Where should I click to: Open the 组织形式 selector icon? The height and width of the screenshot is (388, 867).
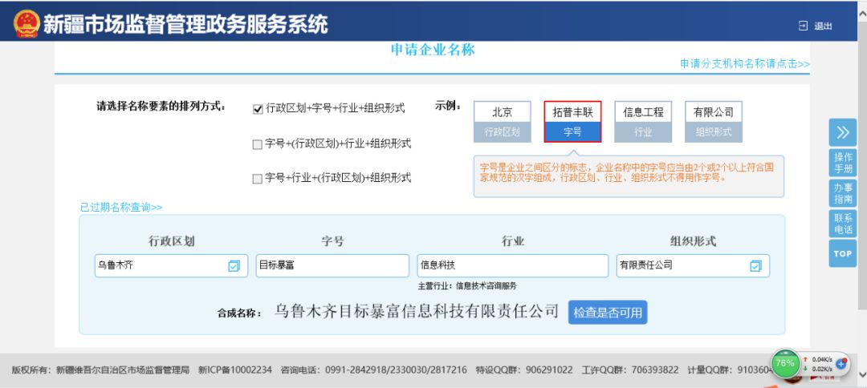point(755,266)
